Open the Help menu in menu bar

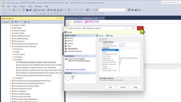46,6
